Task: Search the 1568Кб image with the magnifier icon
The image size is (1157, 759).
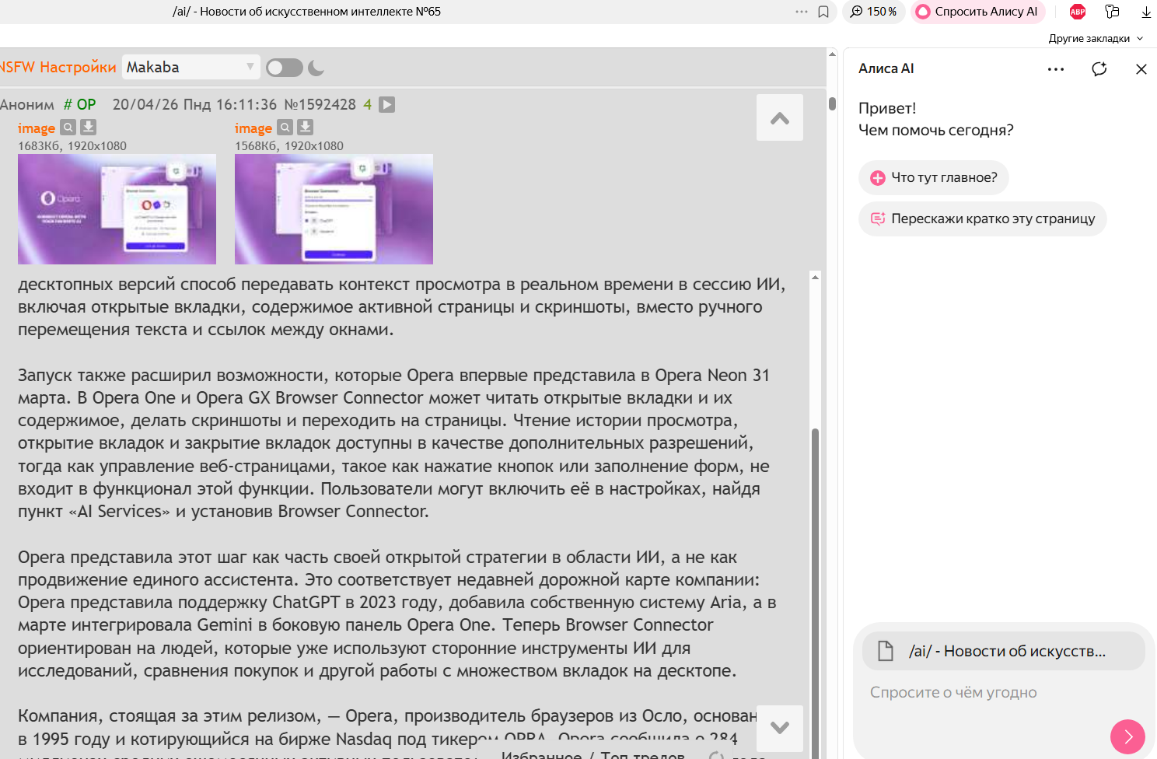Action: (285, 127)
